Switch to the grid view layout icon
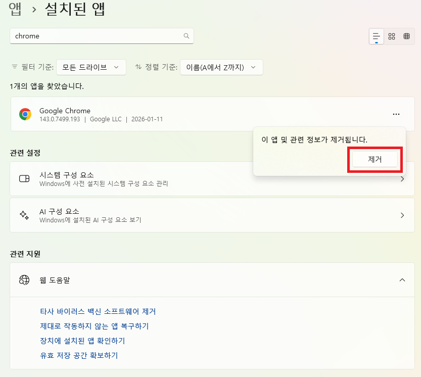 tap(392, 36)
